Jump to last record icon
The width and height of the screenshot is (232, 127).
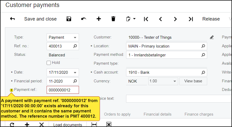click(191, 19)
